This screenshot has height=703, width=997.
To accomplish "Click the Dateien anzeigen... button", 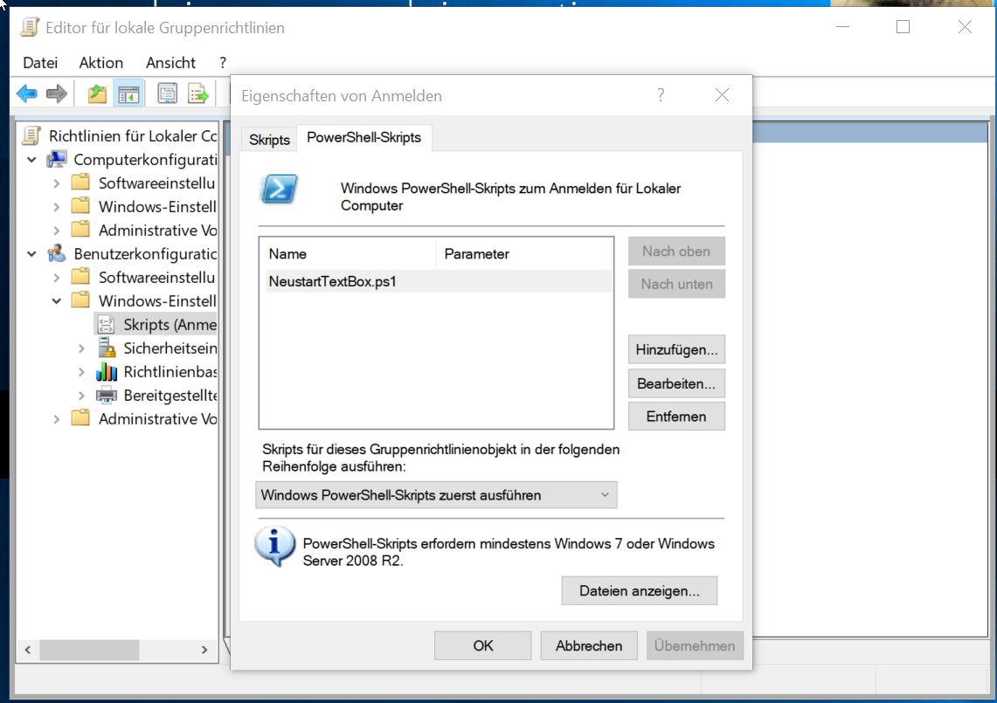I will coord(639,590).
